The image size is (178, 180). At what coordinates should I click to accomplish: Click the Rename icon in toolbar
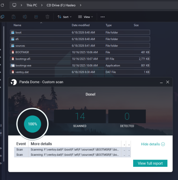point(25,17)
